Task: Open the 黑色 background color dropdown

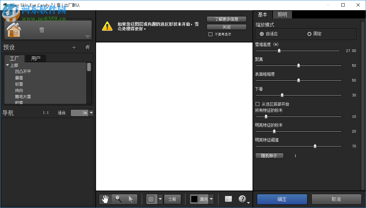Action: [211, 199]
